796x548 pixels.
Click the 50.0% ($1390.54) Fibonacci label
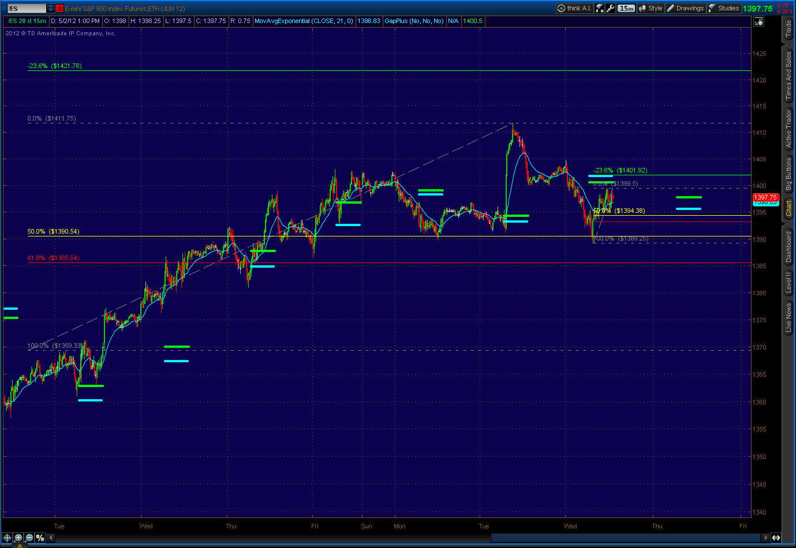54,231
